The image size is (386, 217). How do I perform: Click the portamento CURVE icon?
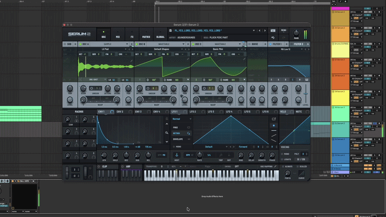(301, 173)
